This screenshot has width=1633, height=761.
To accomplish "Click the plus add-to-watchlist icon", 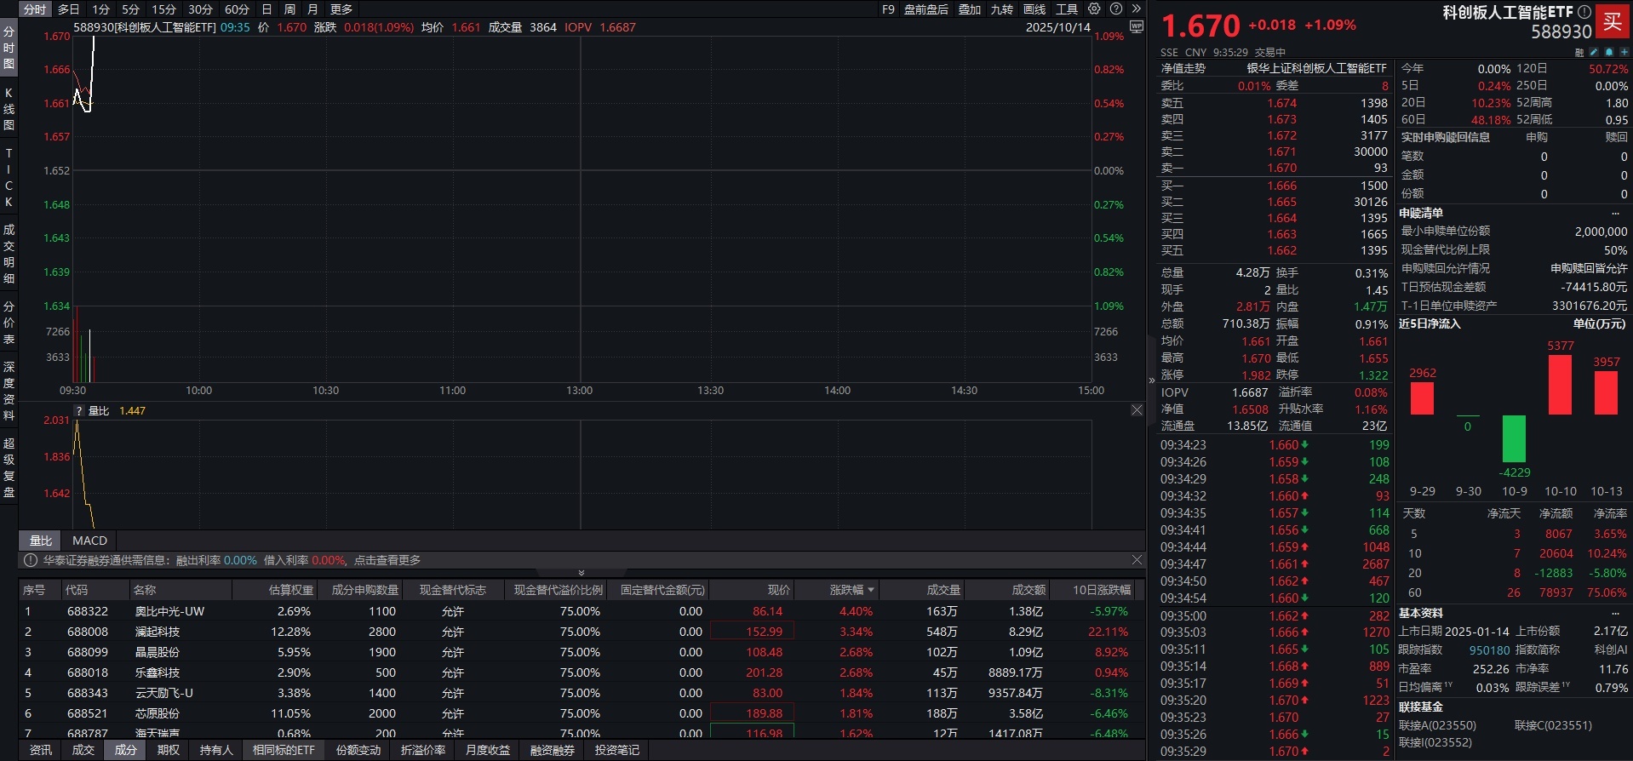I will pos(1624,52).
